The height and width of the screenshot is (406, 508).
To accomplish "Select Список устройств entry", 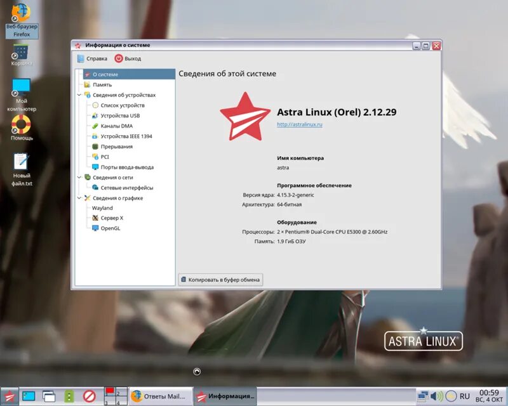I will 123,105.
